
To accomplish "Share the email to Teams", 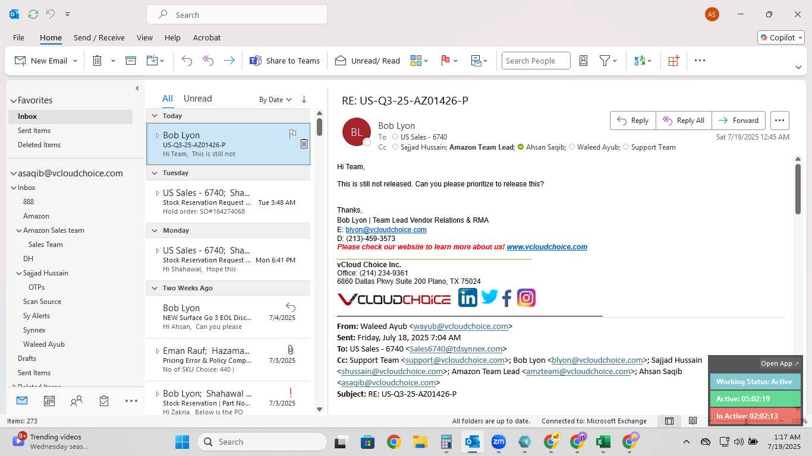I will 284,61.
